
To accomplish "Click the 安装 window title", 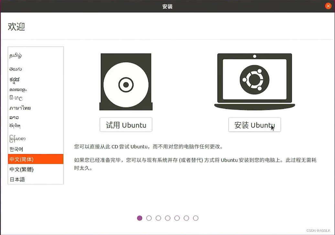I will (167, 6).
